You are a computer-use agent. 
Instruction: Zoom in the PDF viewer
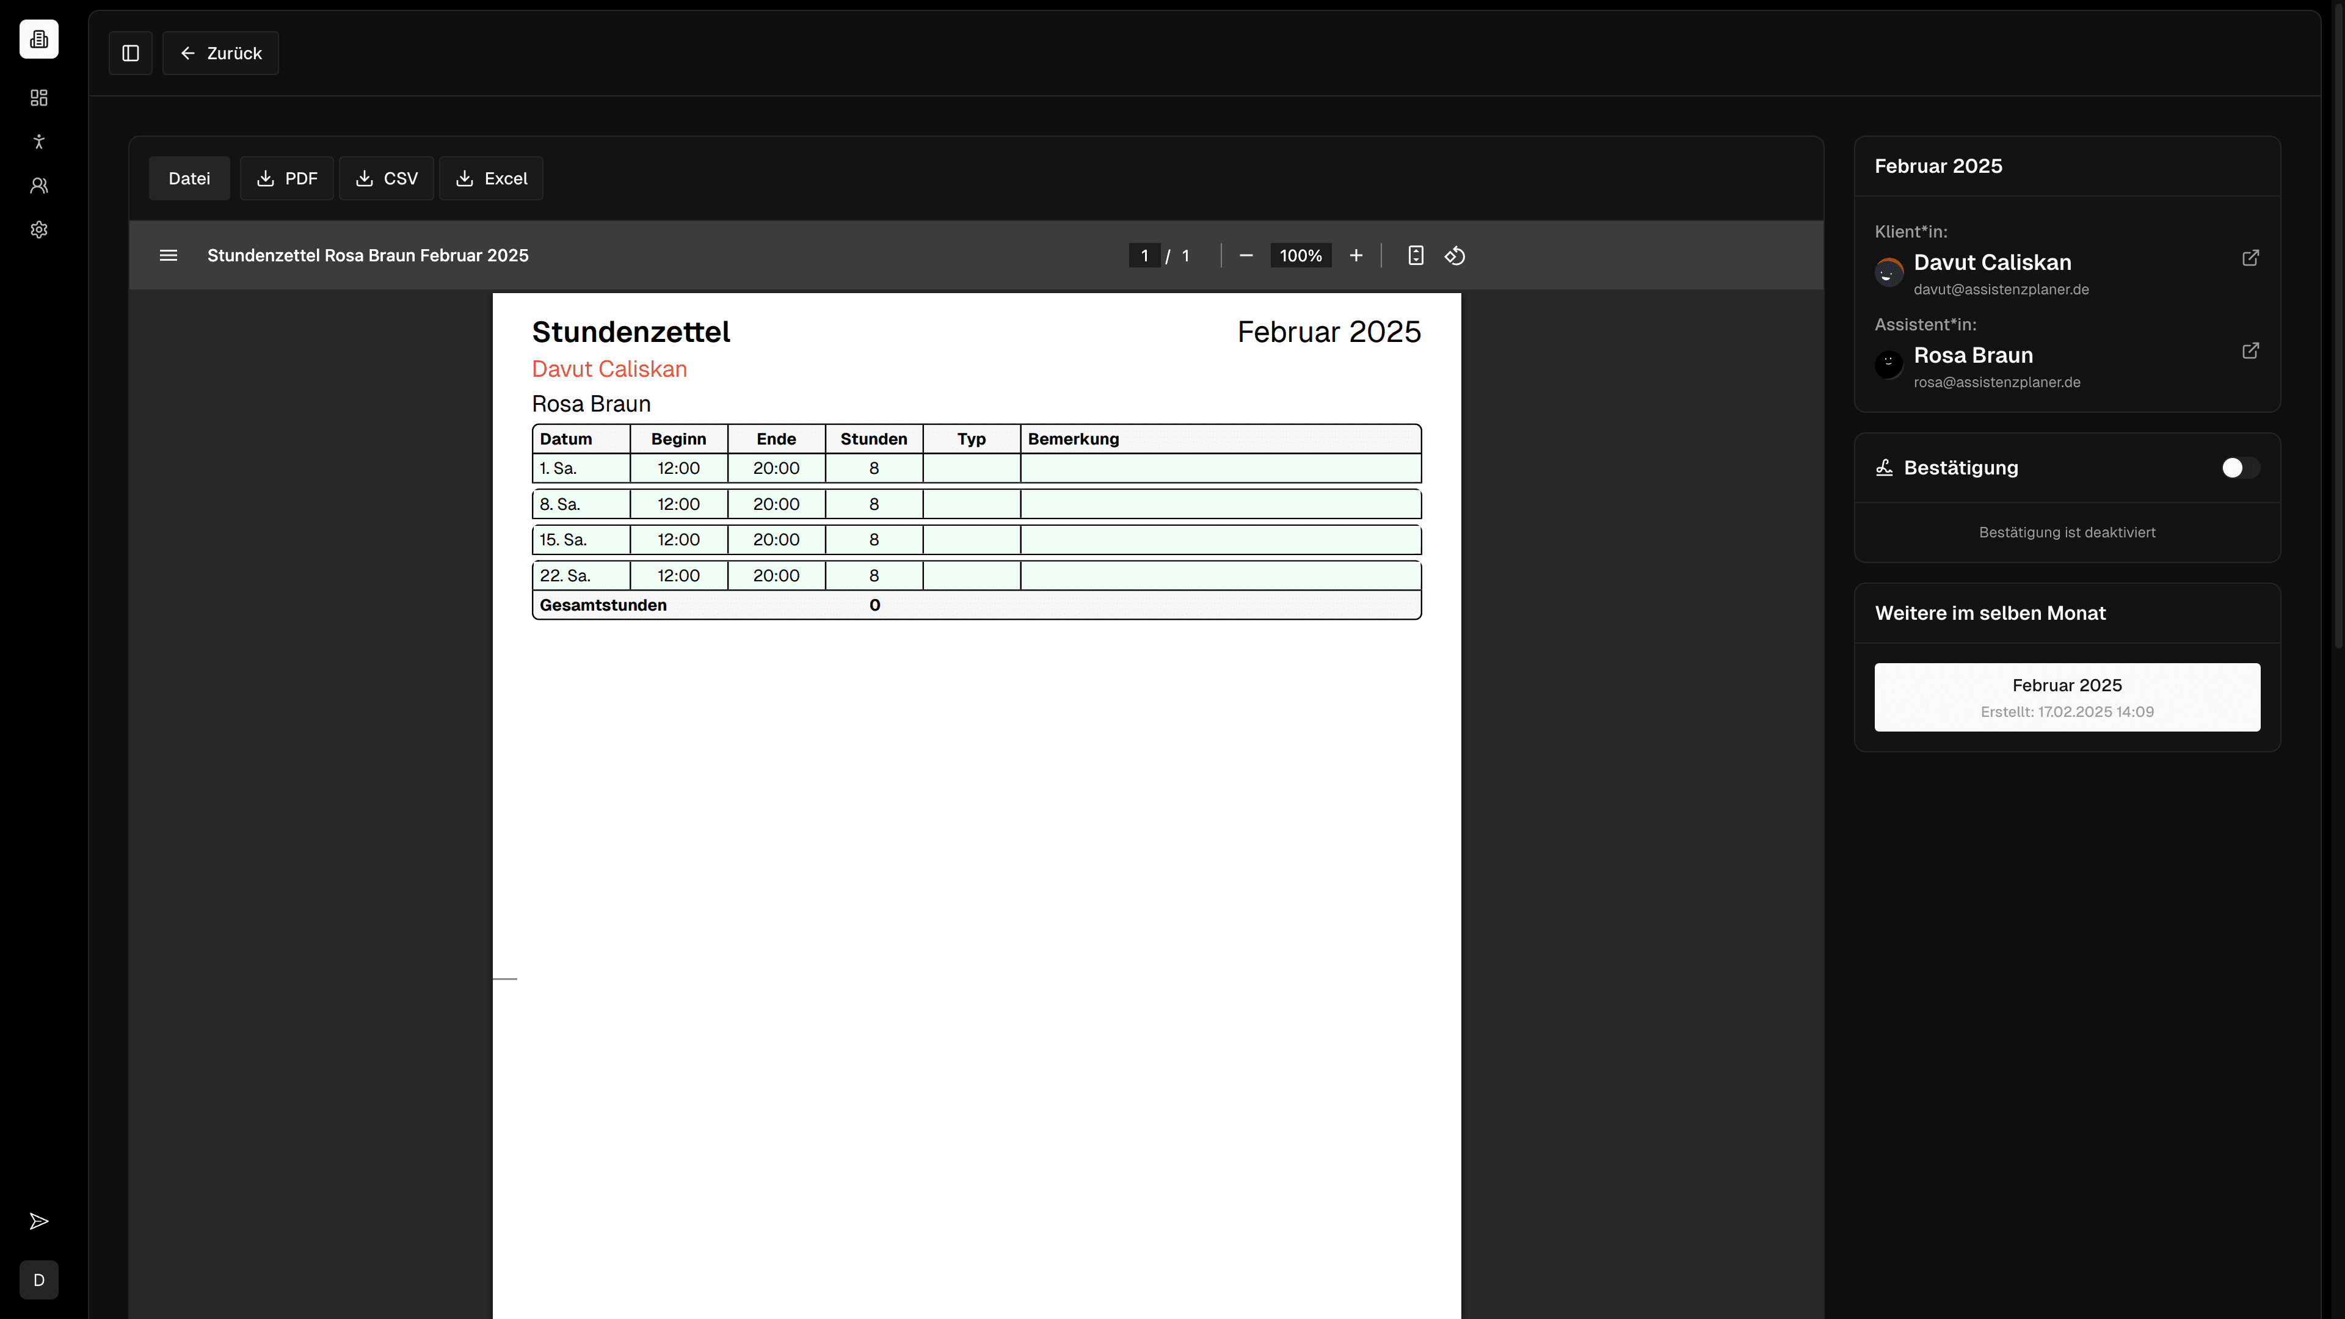point(1356,256)
